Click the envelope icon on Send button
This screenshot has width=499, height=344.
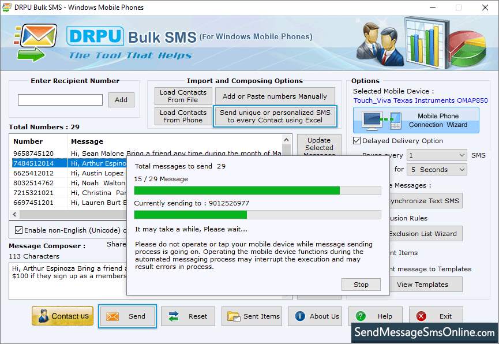pos(112,316)
